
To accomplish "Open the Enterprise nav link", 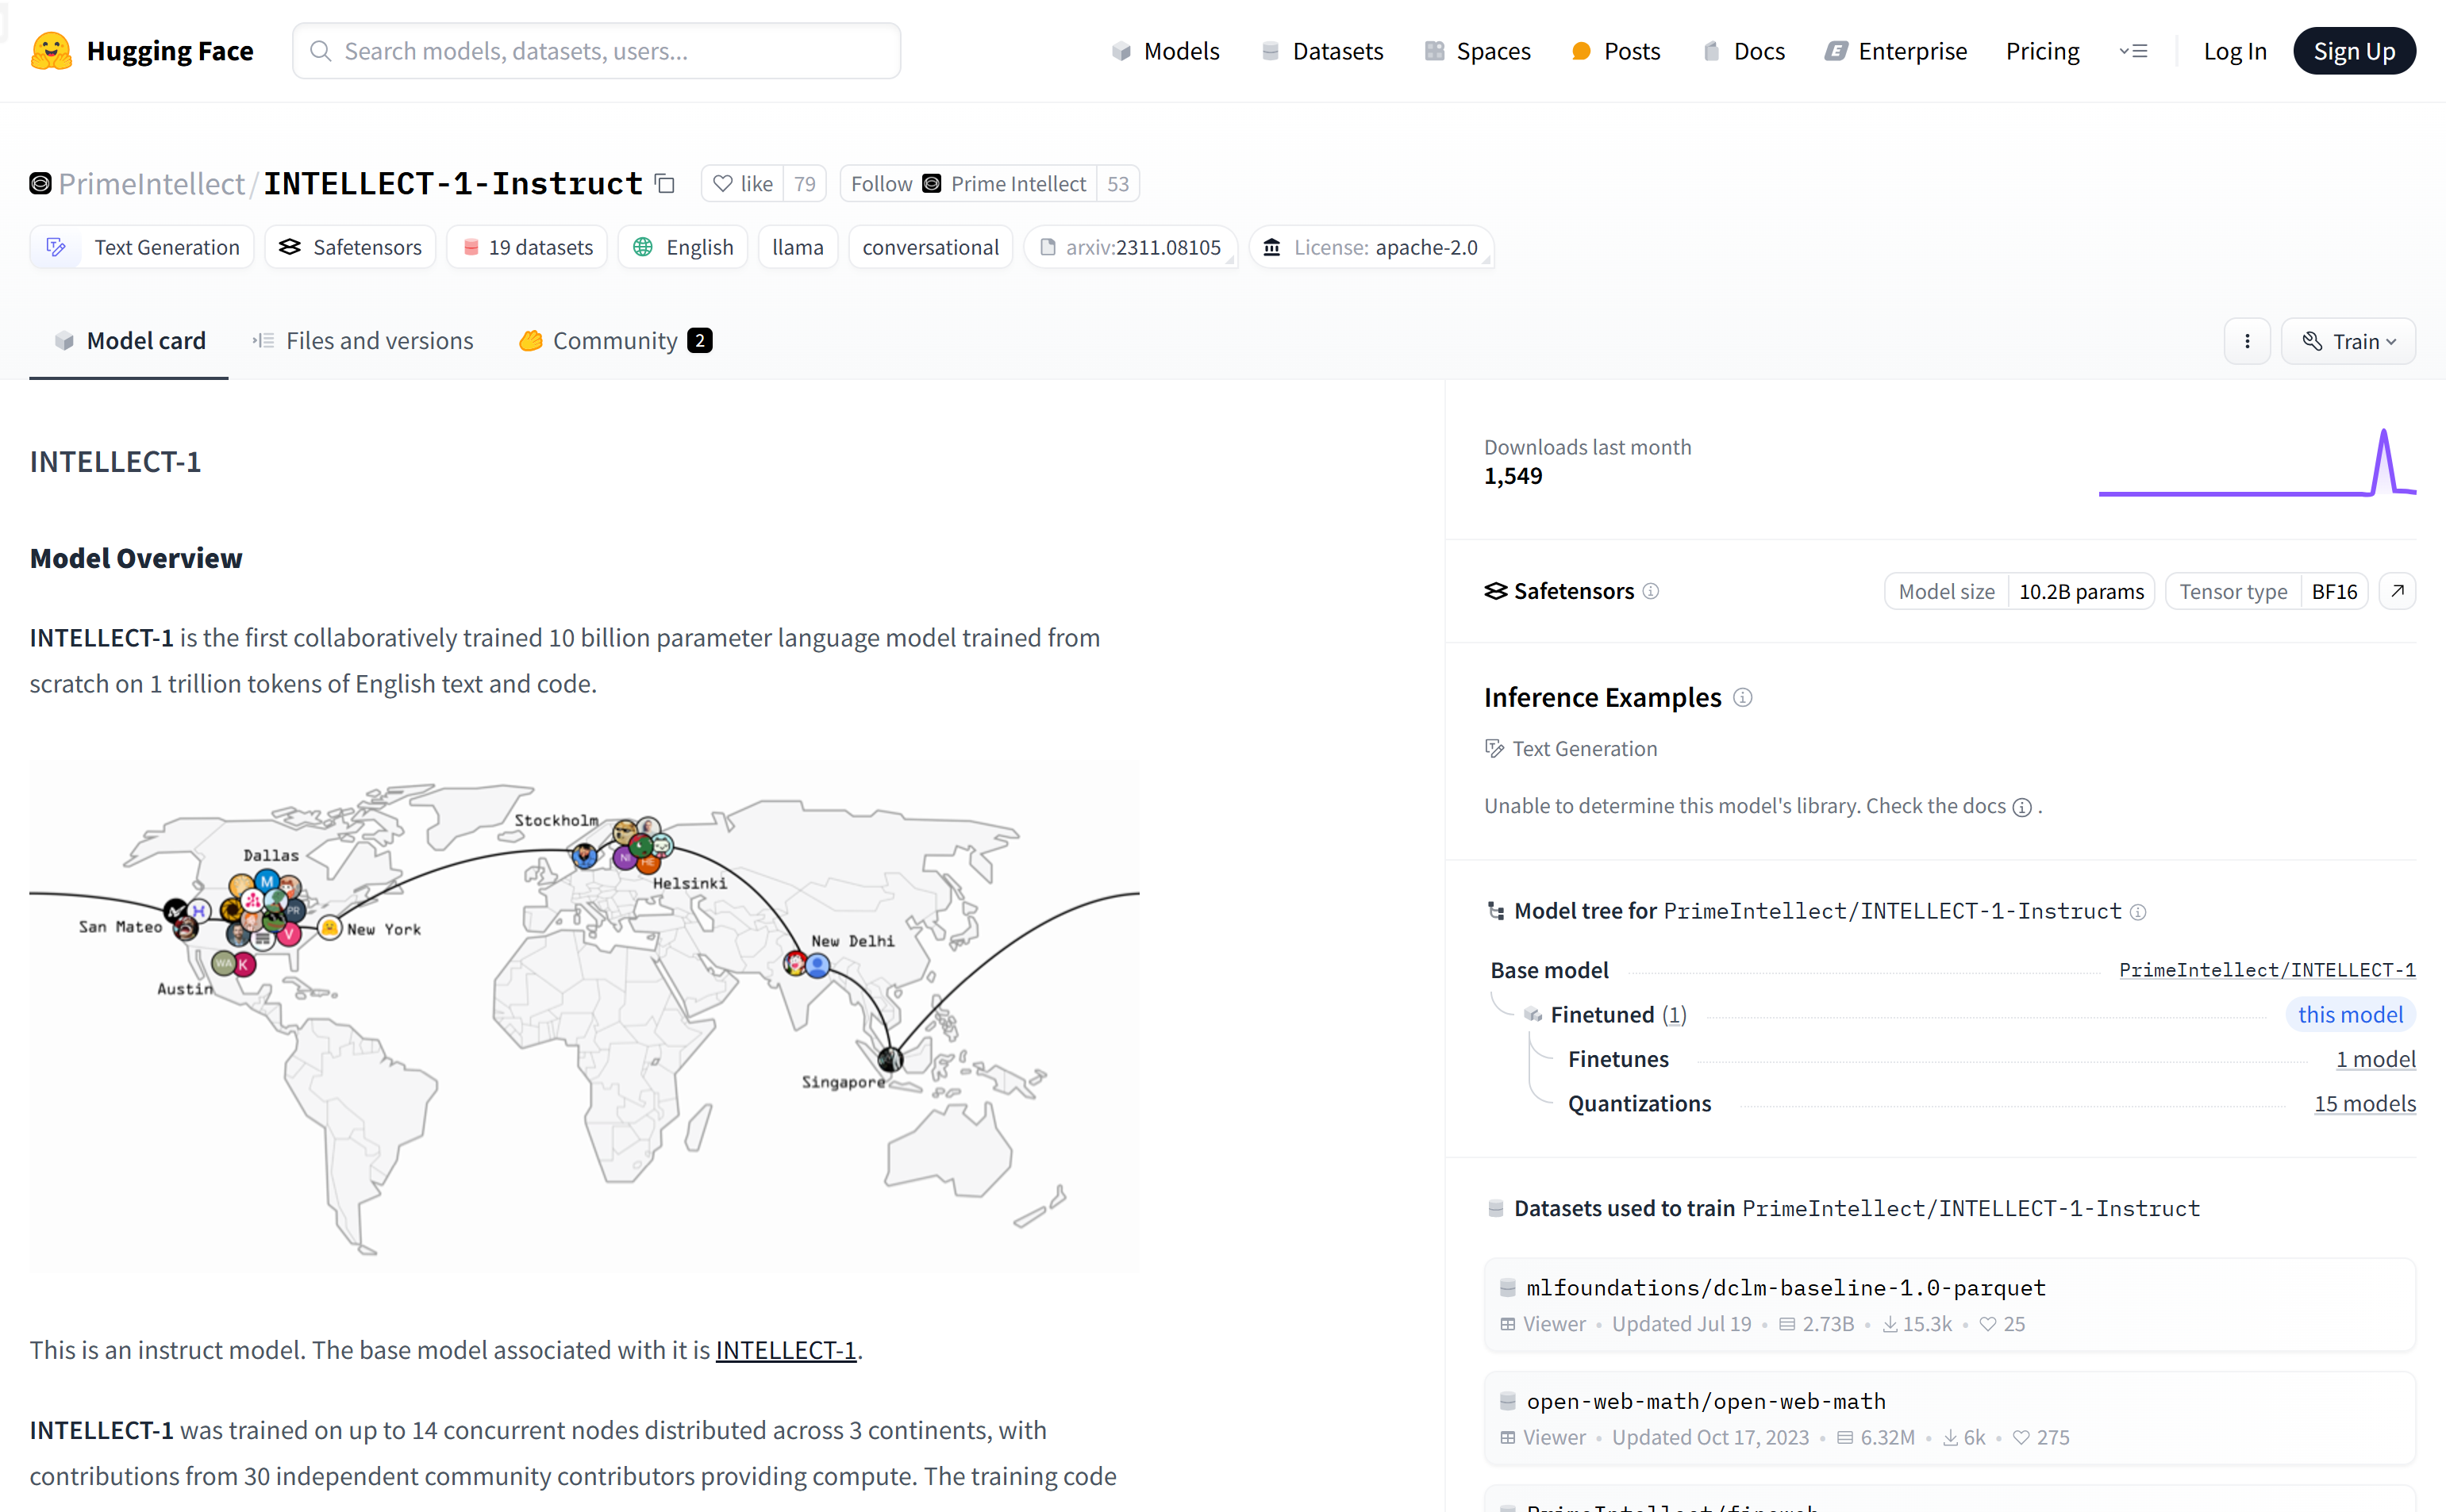I will (1896, 51).
